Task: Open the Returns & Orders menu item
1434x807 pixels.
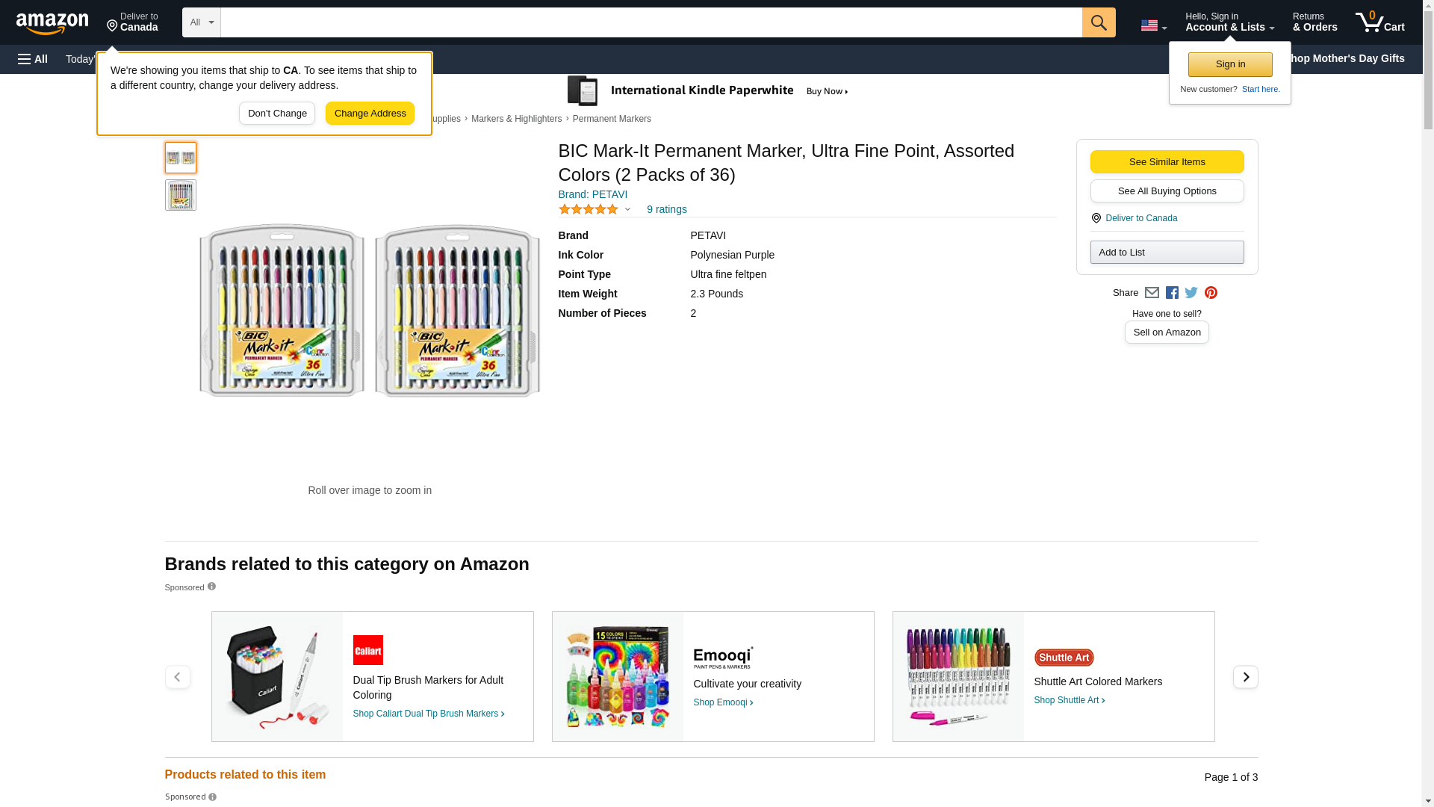Action: pyautogui.click(x=1314, y=22)
